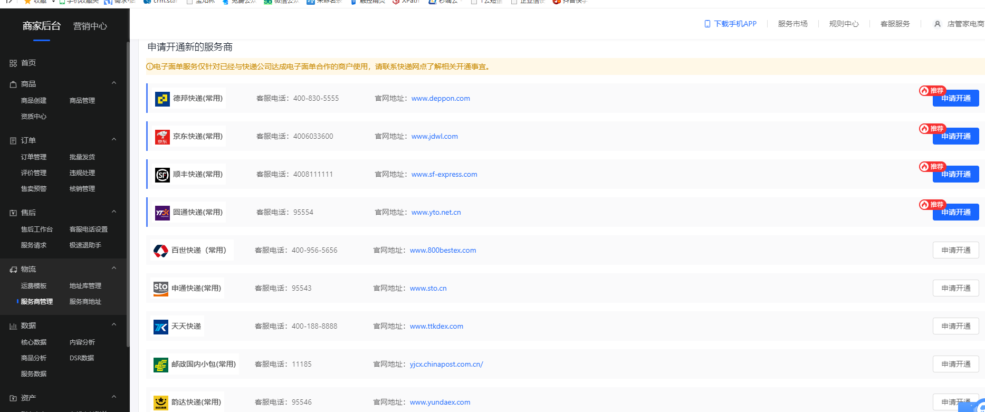
Task: Click the 首页 grid icon in sidebar
Action: 13,63
